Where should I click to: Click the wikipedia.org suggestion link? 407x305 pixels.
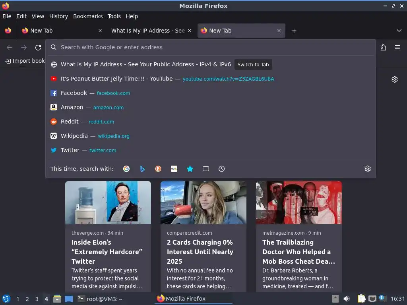click(x=114, y=136)
